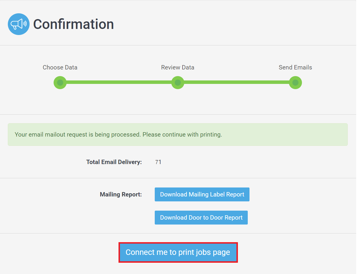
Task: Click the Review Data step circle
Action: point(178,83)
